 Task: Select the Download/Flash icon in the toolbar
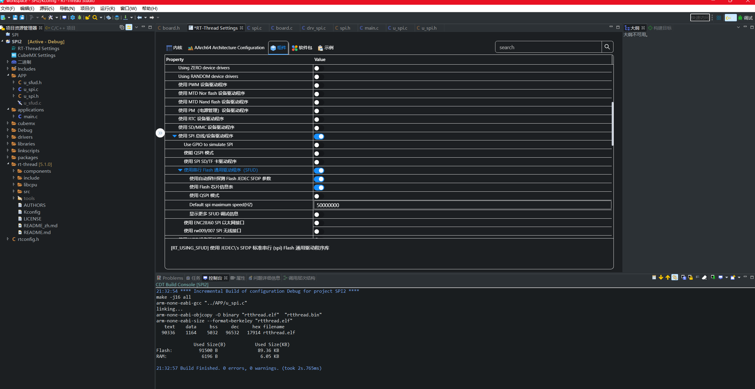(126, 17)
